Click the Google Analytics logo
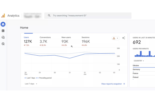 3,15
